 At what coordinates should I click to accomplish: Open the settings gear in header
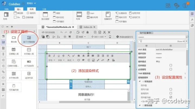point(177,5)
